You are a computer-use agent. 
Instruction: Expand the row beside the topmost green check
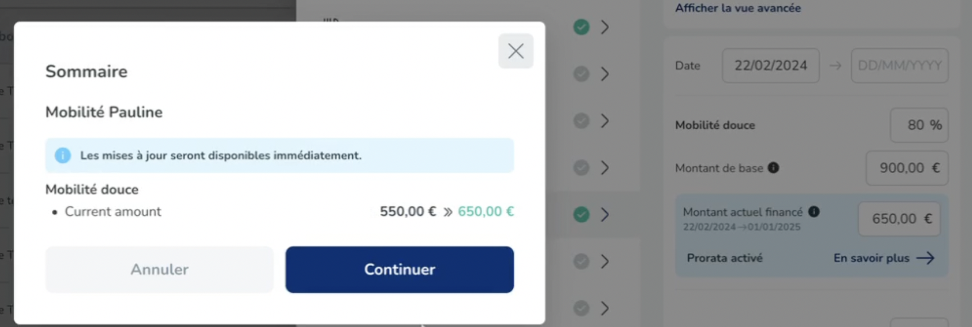[x=605, y=27]
